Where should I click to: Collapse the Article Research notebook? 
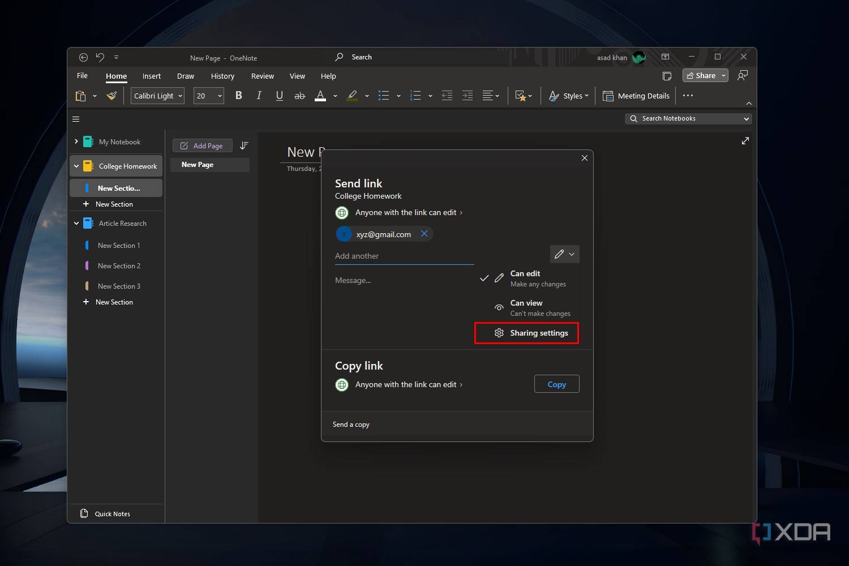click(x=76, y=224)
